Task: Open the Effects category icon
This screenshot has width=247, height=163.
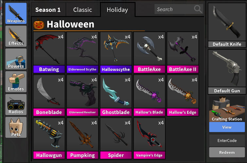Action: (16, 36)
